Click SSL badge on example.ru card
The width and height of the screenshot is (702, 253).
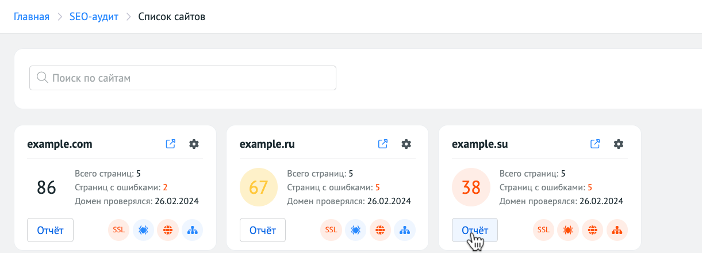tap(331, 230)
